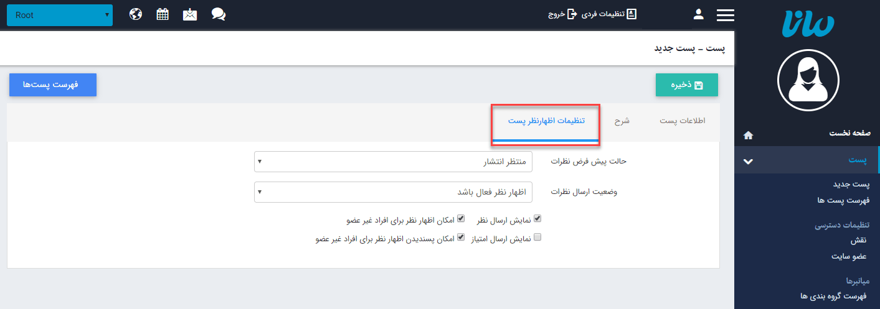
Task: Open فهرست پست ها in sidebar
Action: coord(844,200)
